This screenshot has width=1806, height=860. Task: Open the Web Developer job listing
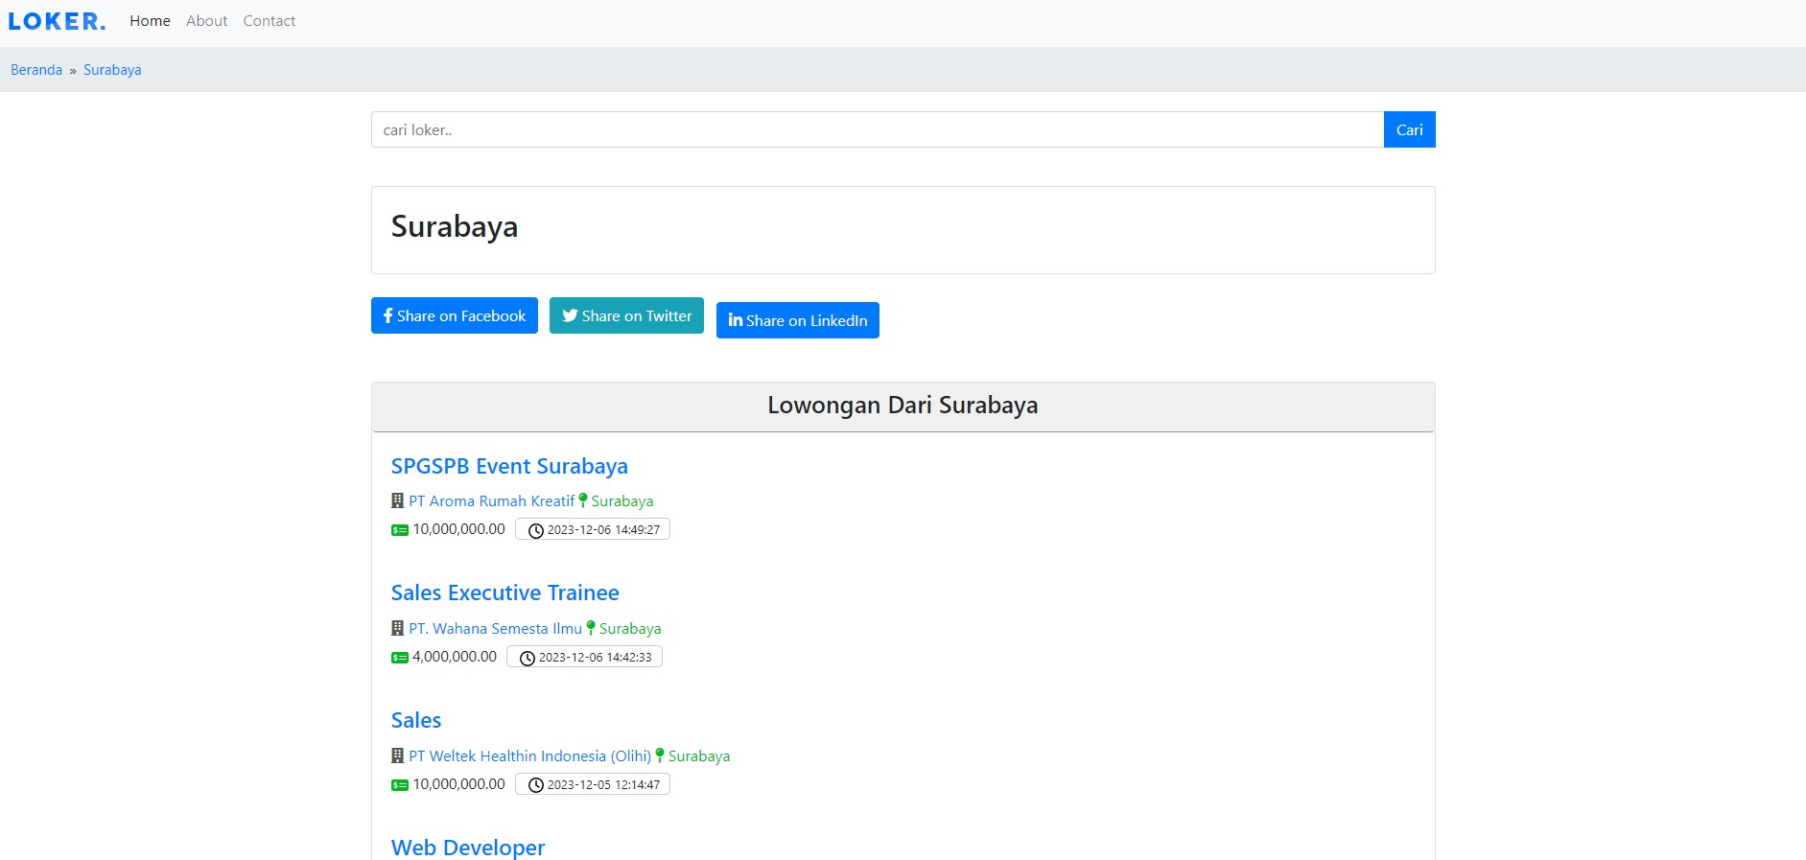[468, 848]
